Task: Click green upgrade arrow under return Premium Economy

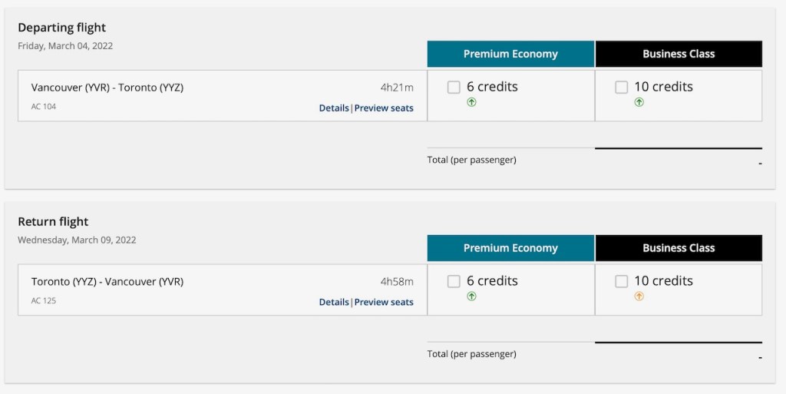Action: [471, 296]
